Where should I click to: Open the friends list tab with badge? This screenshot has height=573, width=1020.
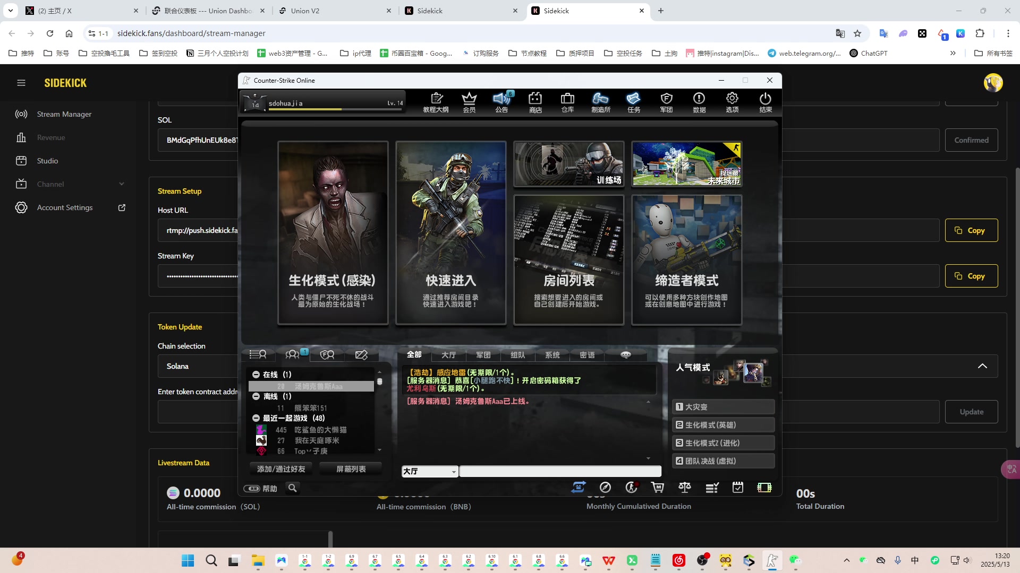[294, 354]
